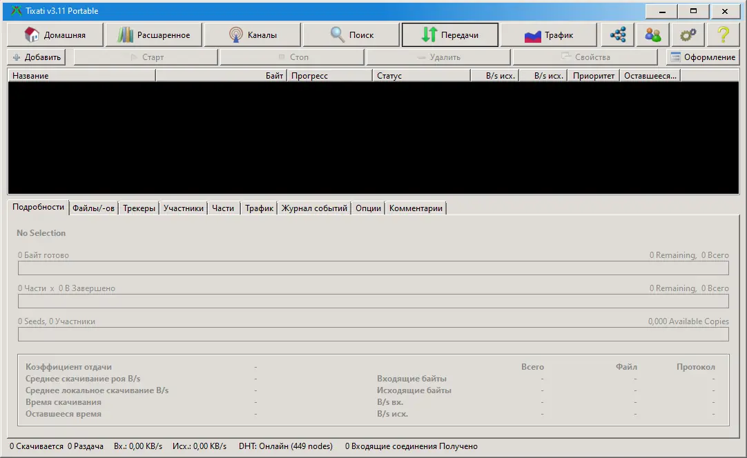747x458 pixels.
Task: Open the DHT network nodes icon
Action: pos(618,34)
